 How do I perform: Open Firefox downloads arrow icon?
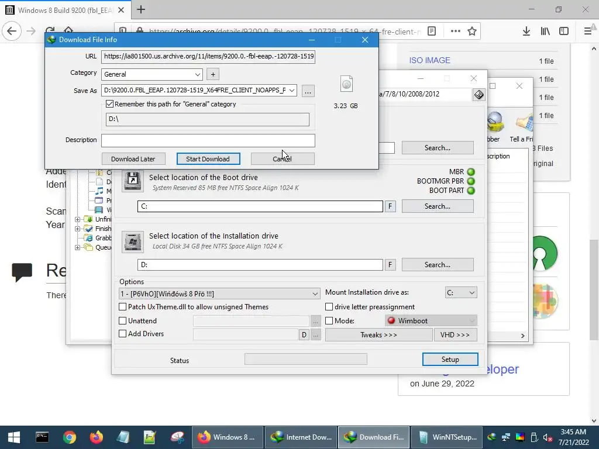pyautogui.click(x=526, y=32)
